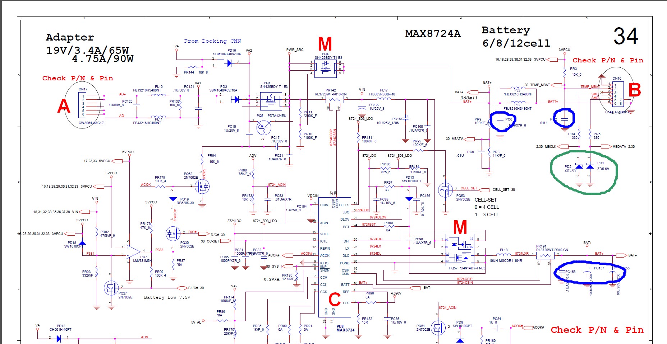Select the 'PWR_SRC' net label
Screen dimensions: 667x344
tap(295, 50)
